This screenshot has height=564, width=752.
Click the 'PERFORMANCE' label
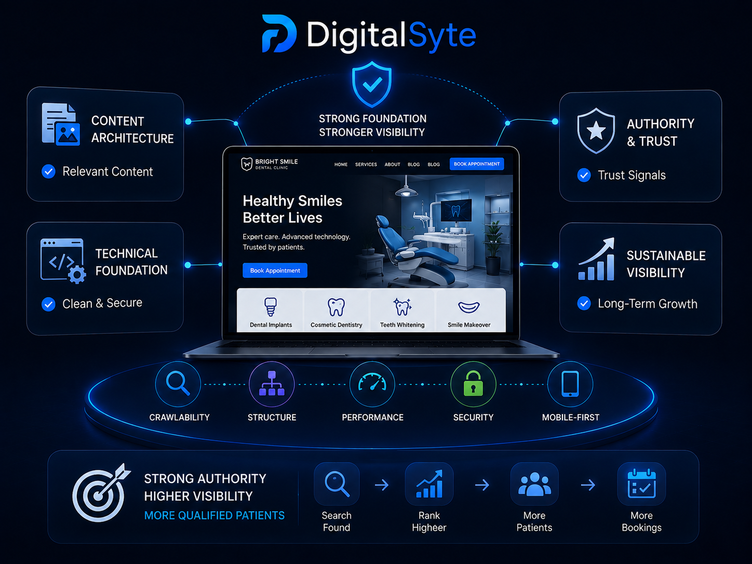pyautogui.click(x=373, y=418)
